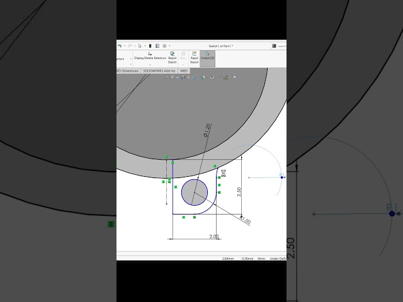Click the Section View icon
The height and width of the screenshot is (302, 403).
[183, 77]
